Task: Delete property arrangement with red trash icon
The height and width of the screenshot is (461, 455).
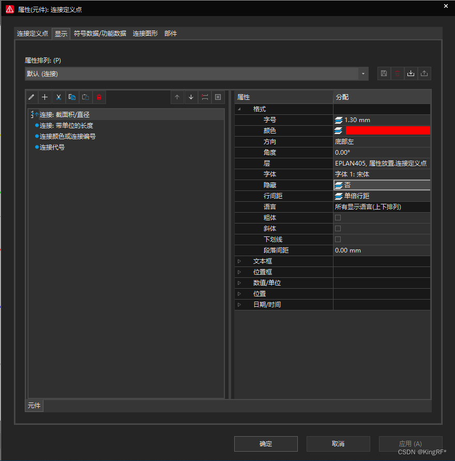Action: pyautogui.click(x=398, y=73)
